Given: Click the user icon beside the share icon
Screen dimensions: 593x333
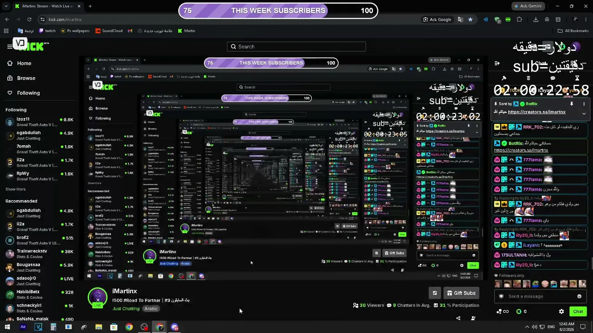Looking at the screenshot, I should [473, 318].
